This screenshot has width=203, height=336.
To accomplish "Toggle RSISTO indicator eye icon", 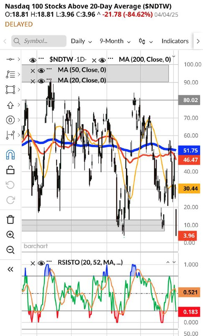I will 41,263.
